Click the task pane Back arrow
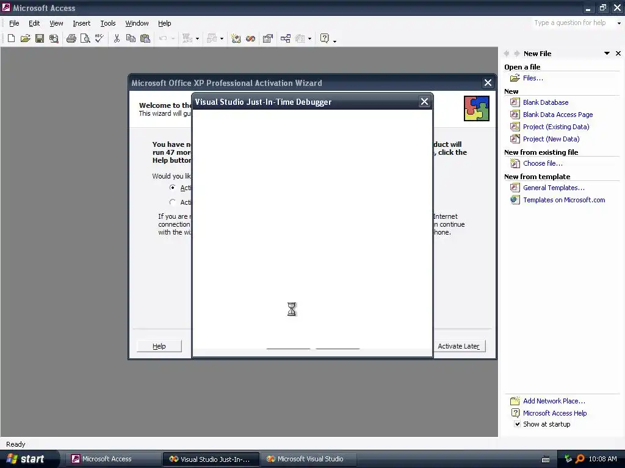This screenshot has height=468, width=625. tap(507, 54)
